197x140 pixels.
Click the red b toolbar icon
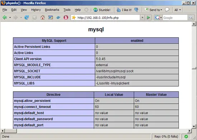(x=66, y=17)
